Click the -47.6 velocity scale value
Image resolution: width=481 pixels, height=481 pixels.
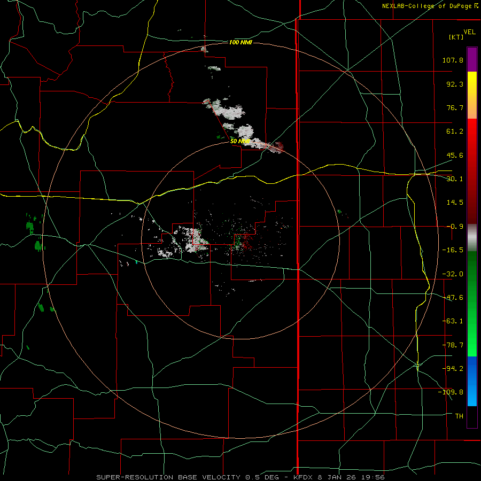click(453, 298)
